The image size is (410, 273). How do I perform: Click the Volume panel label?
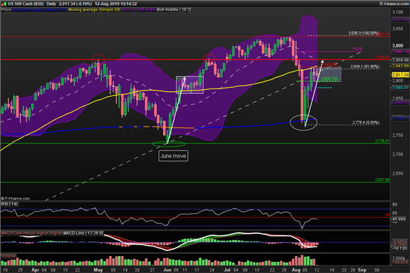pos(8,256)
